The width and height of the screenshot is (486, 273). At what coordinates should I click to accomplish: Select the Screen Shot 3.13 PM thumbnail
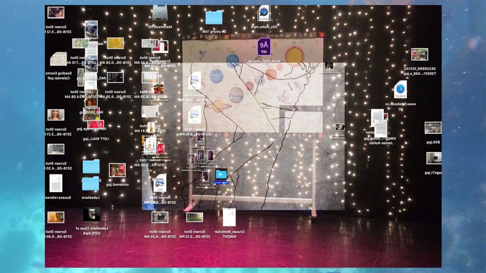click(194, 217)
